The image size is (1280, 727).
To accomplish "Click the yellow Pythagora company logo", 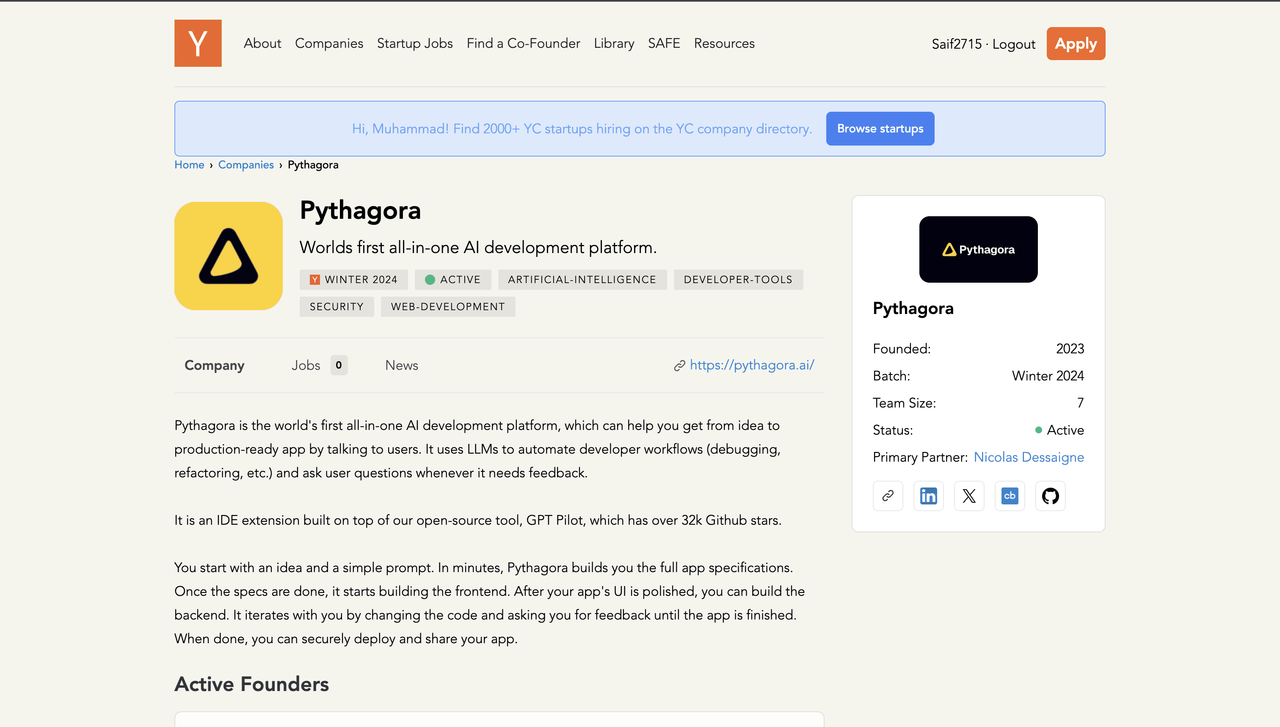I will (228, 256).
